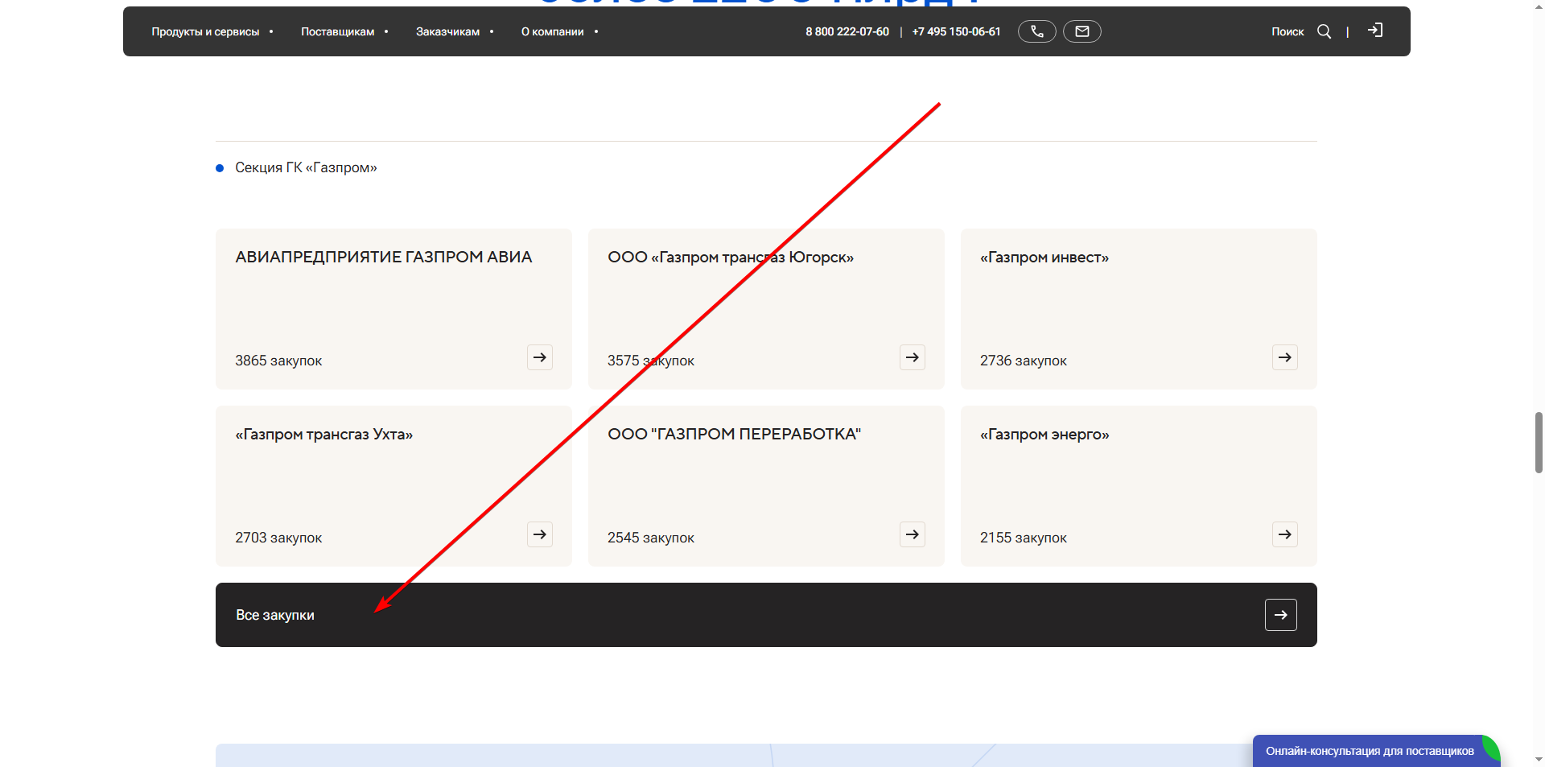The height and width of the screenshot is (767, 1545).
Task: Open arrow on Газпром энерго card
Action: (x=1285, y=534)
